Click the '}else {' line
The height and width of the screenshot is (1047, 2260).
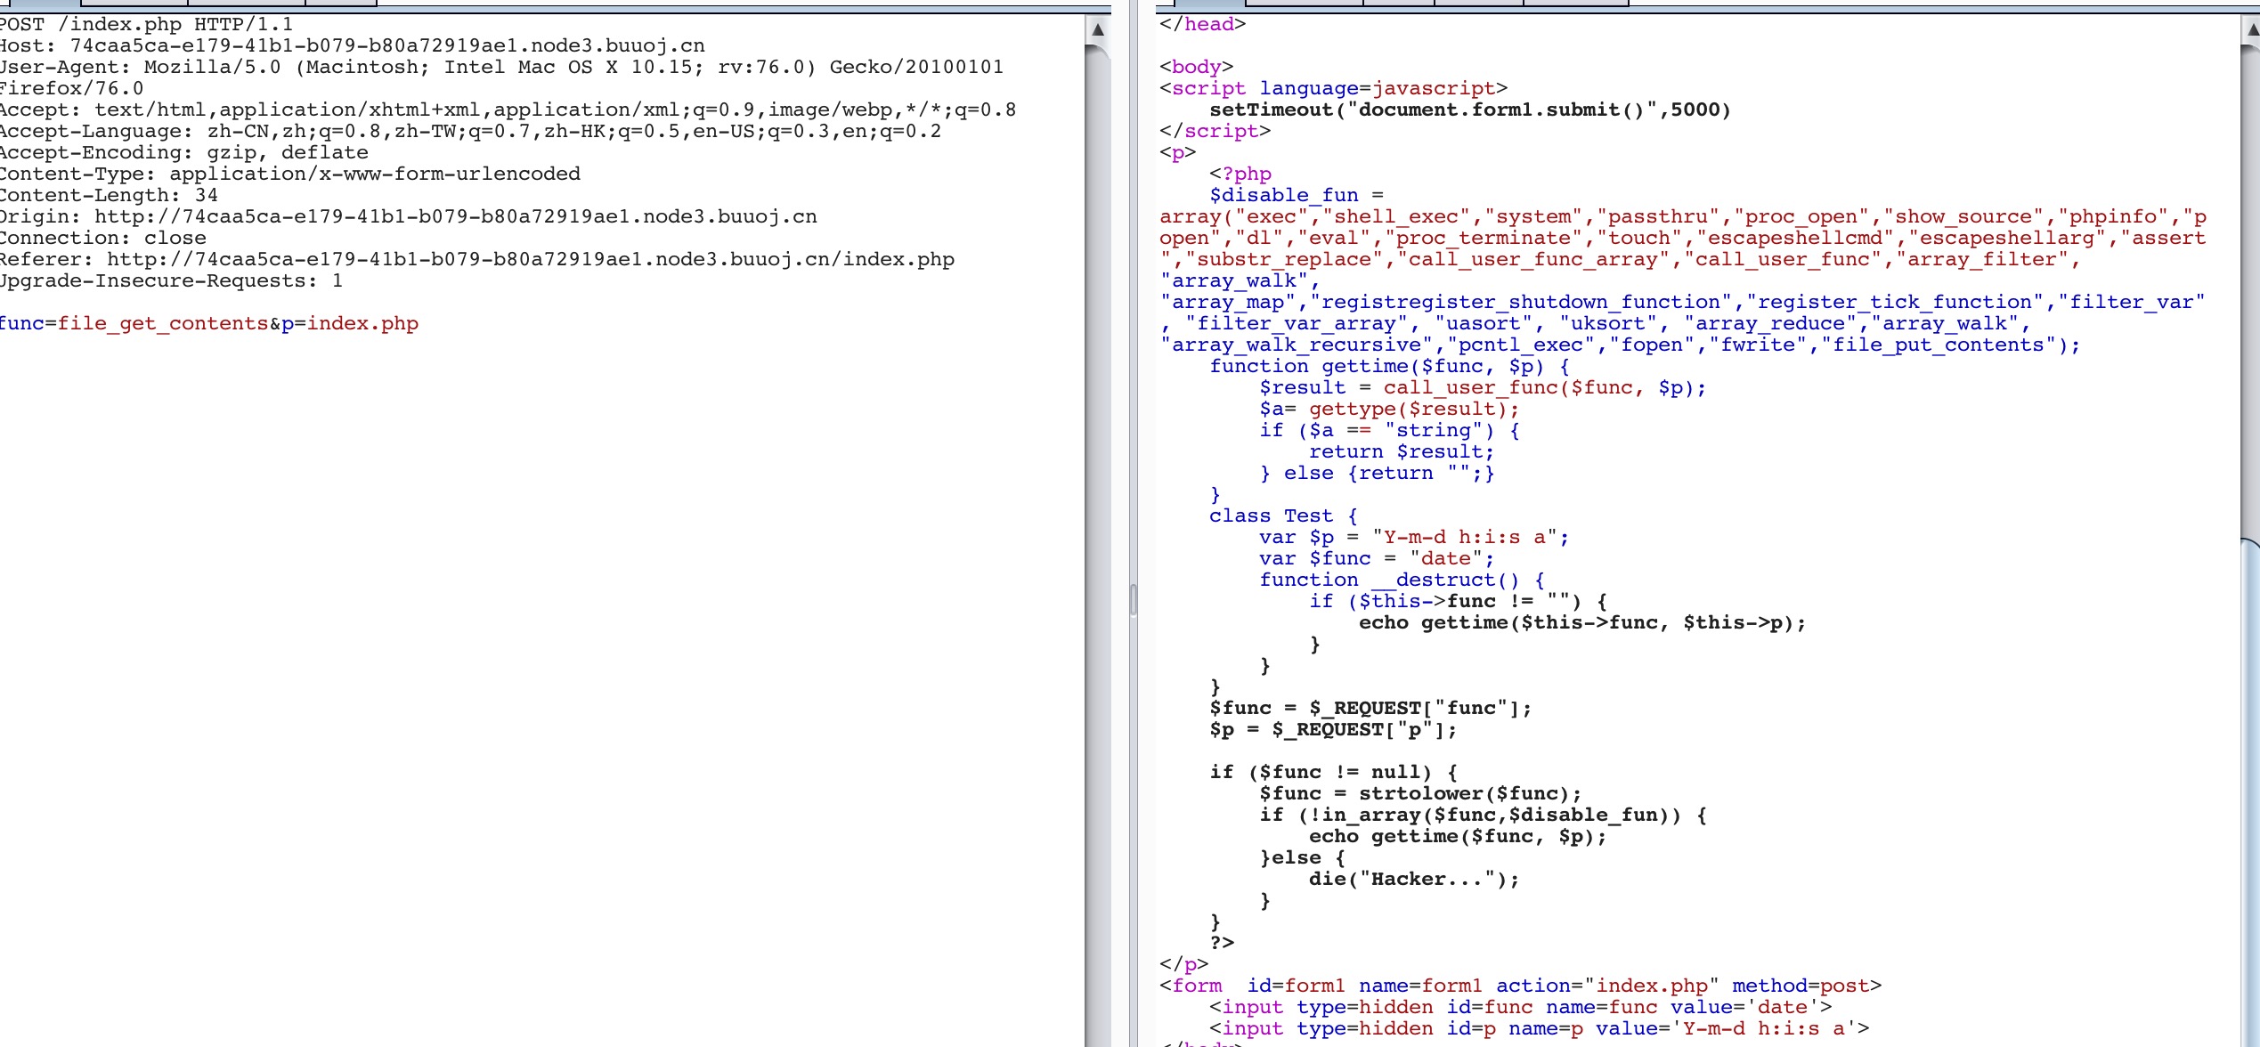pos(1302,857)
